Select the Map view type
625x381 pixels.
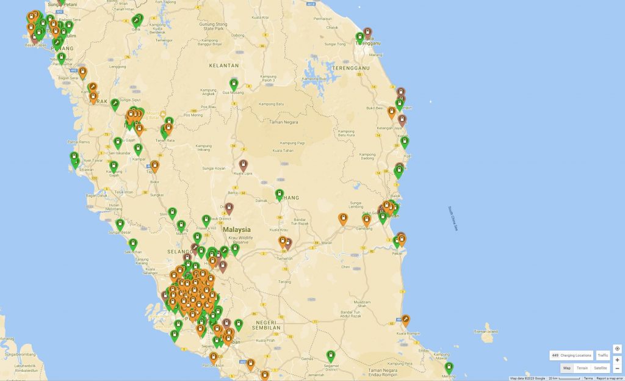[x=567, y=368]
